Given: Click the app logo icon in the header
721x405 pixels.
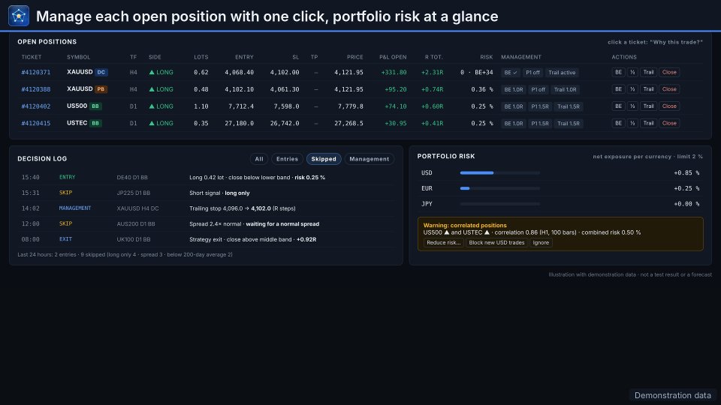Looking at the screenshot, I should point(18,16).
